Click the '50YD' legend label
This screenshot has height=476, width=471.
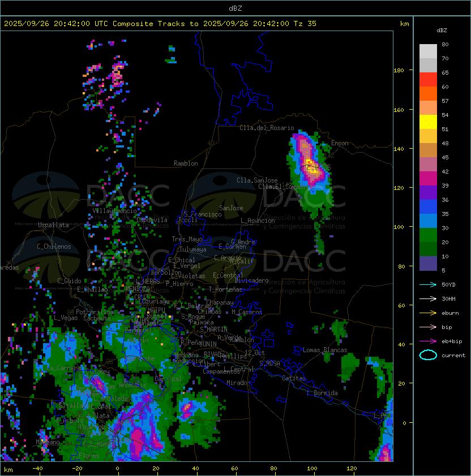tap(448, 284)
